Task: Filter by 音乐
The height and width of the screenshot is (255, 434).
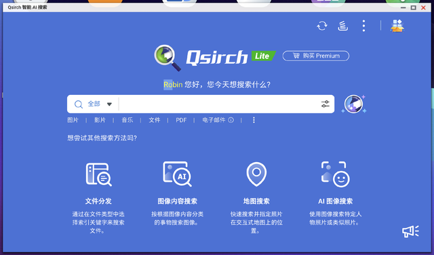Action: point(127,120)
